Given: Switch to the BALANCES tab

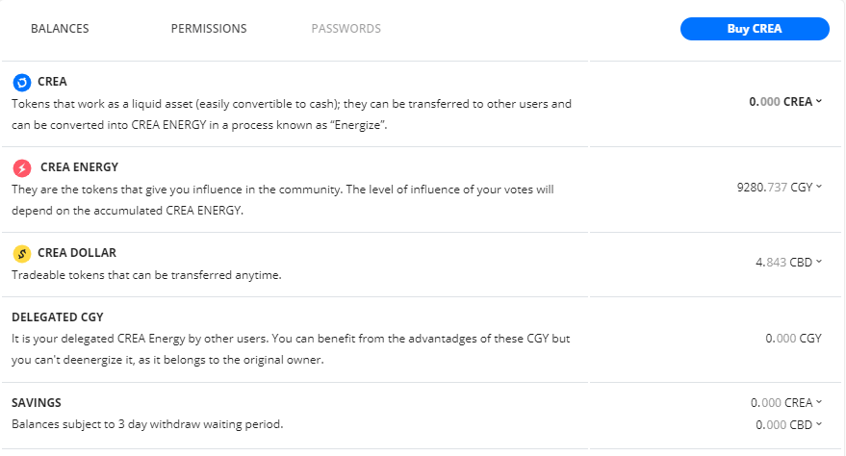Looking at the screenshot, I should point(60,29).
